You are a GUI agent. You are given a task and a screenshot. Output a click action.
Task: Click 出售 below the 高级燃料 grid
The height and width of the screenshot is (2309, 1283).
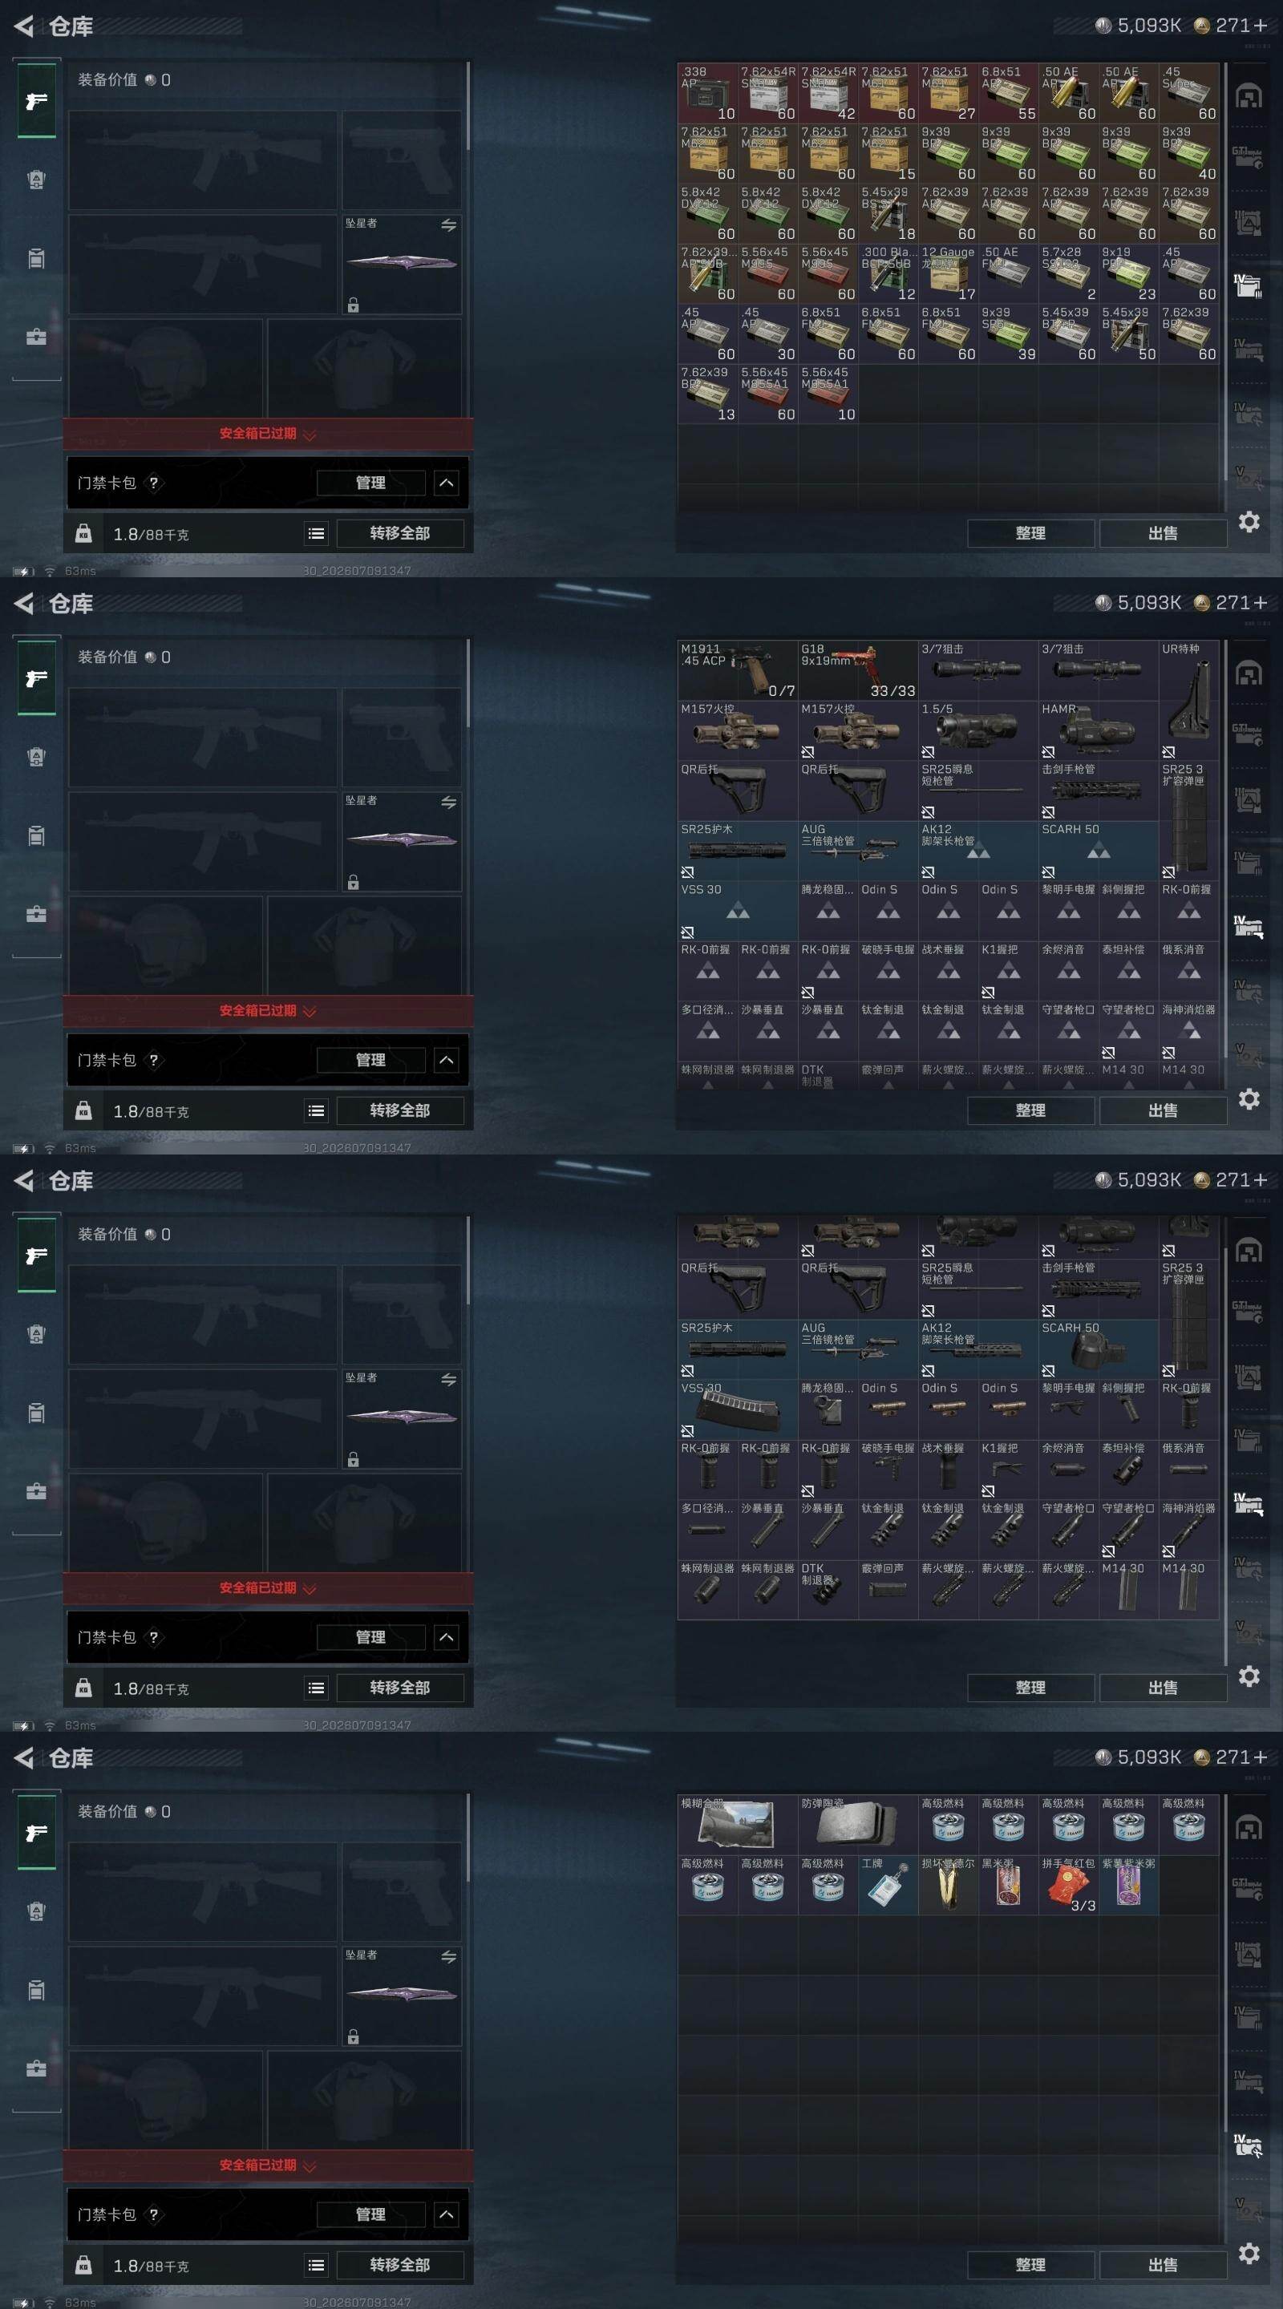(x=1163, y=2265)
